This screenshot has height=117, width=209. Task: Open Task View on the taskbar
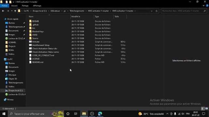click(76, 114)
